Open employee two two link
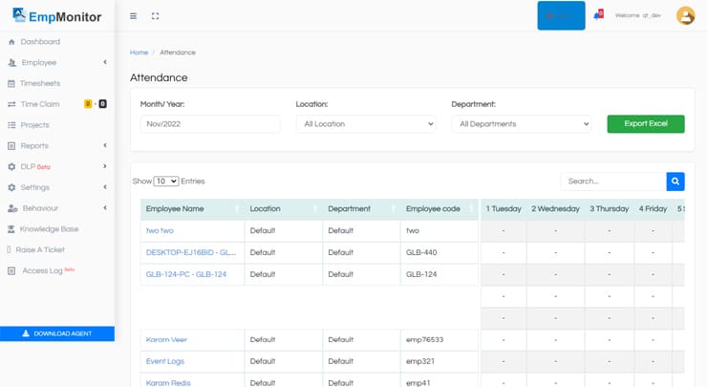The width and height of the screenshot is (707, 387). tap(160, 230)
